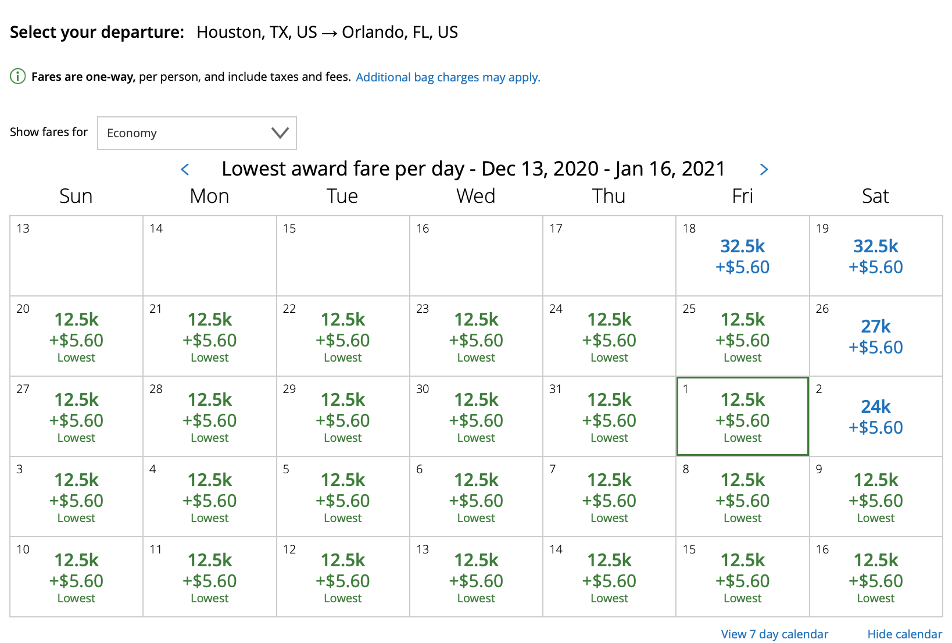
Task: Click the circled info icon near fare disclaimer
Action: (x=17, y=76)
